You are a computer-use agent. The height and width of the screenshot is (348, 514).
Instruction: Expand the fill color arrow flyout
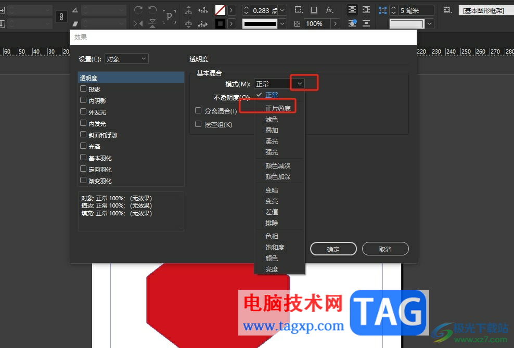(232, 10)
